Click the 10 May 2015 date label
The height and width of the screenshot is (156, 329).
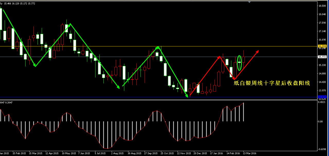(x=69, y=153)
